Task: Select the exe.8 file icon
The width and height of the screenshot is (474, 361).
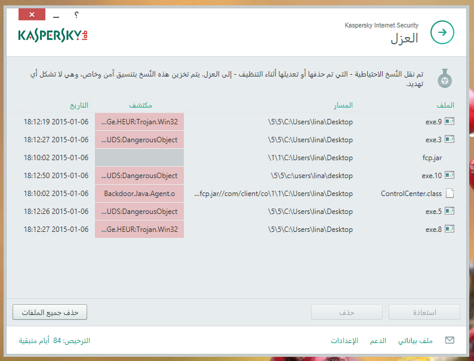Action: coord(450,229)
